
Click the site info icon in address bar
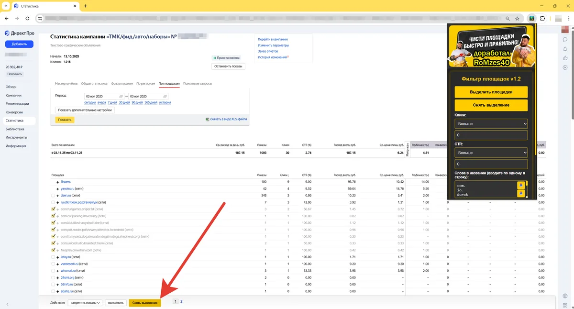click(40, 18)
